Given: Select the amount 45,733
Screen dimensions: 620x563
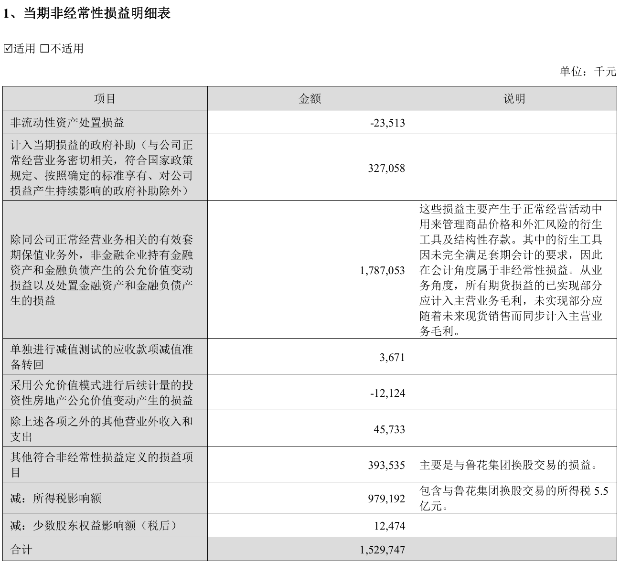Looking at the screenshot, I should pos(389,429).
